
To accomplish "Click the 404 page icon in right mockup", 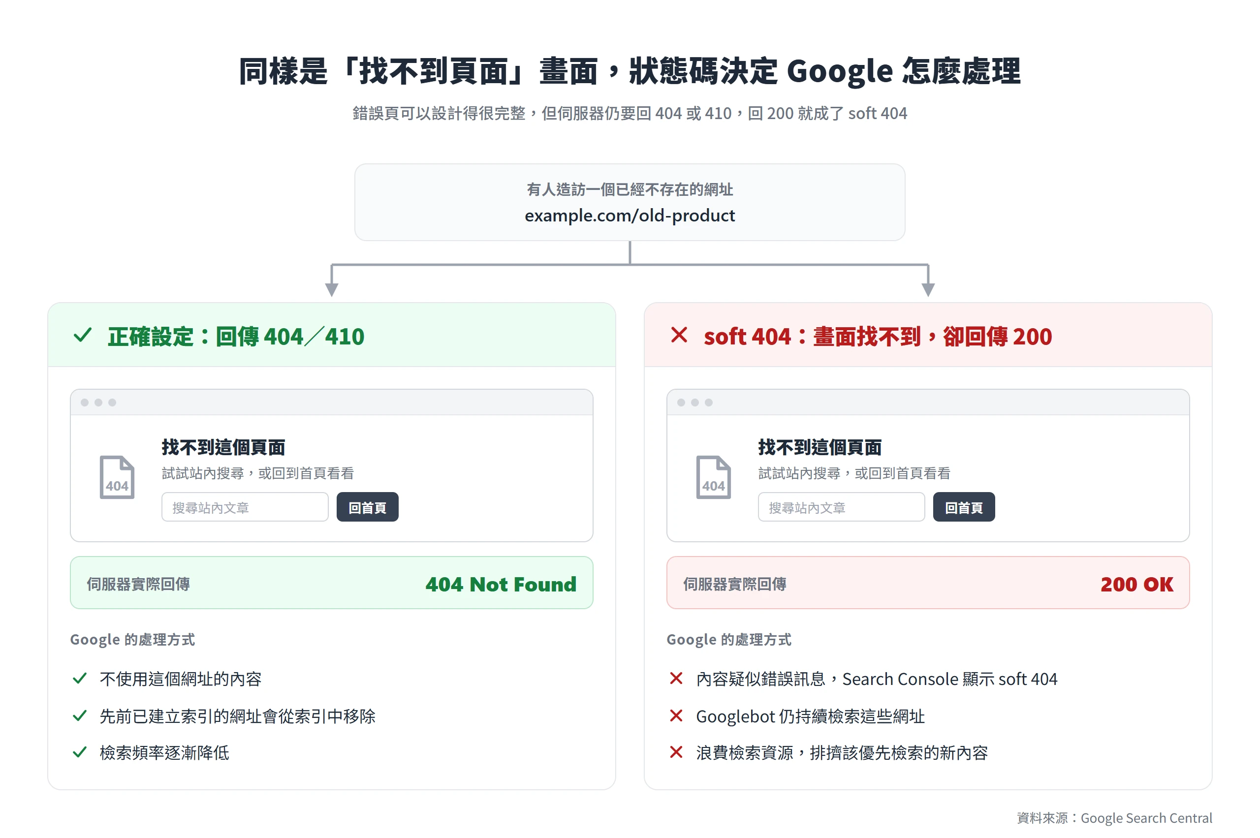I will (713, 477).
